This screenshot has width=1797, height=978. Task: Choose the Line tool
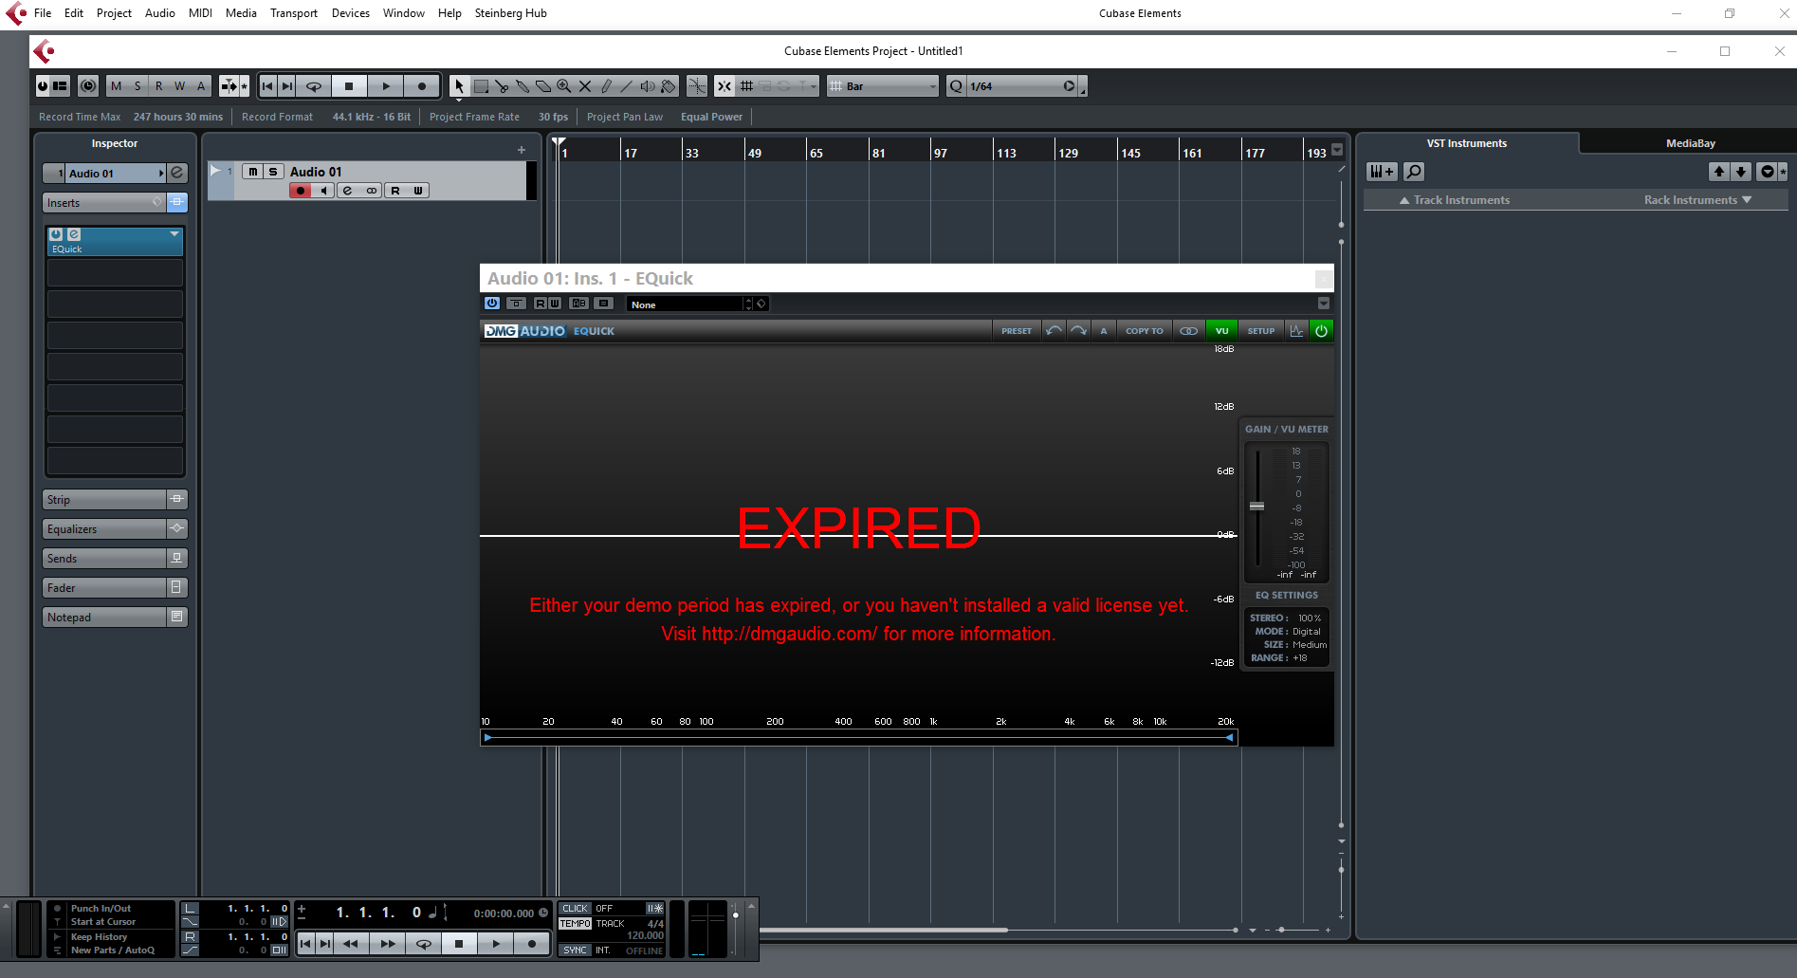(x=627, y=86)
